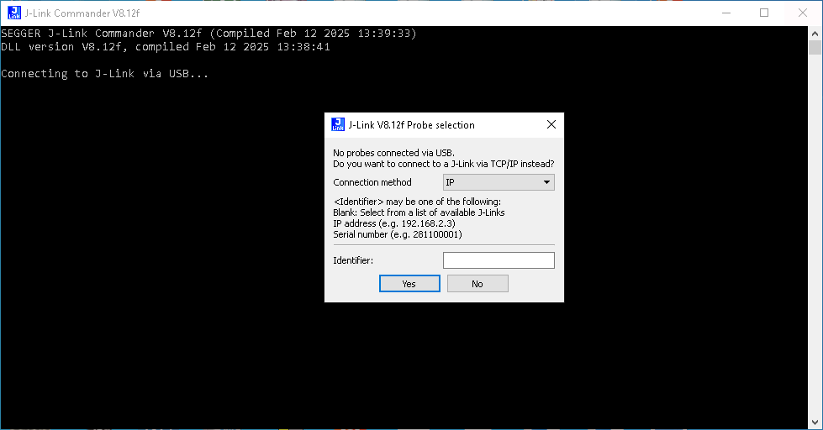823x430 pixels.
Task: Click the console scrollbar down arrow
Action: (815, 422)
